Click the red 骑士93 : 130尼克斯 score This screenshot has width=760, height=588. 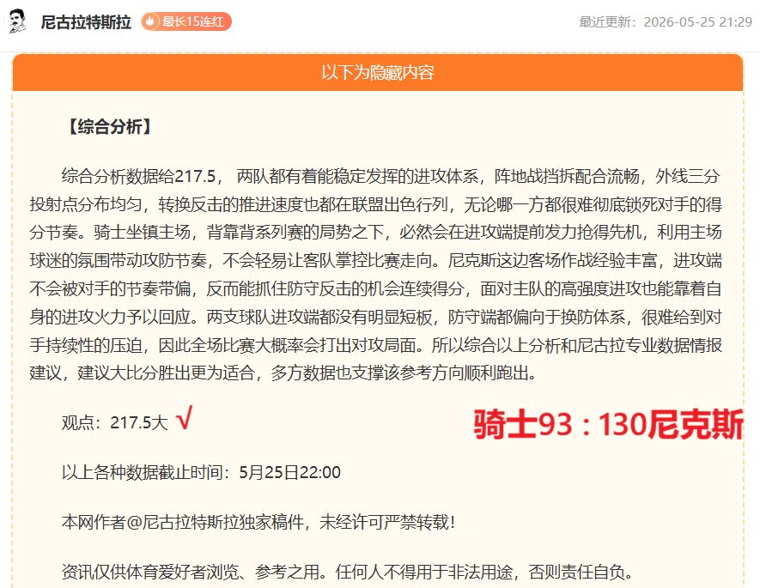[608, 425]
